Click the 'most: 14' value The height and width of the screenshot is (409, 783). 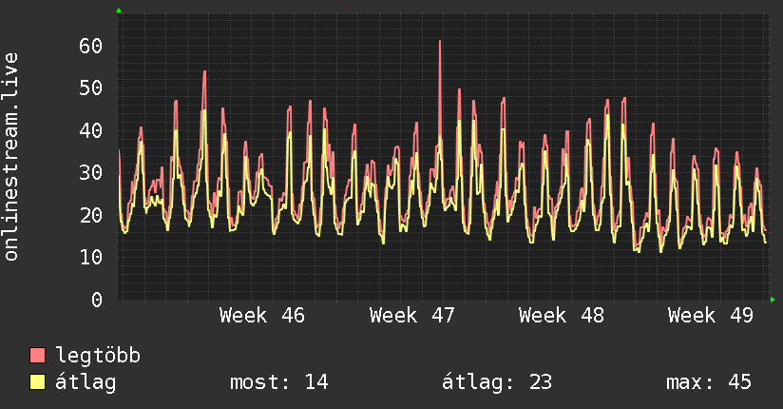point(279,382)
